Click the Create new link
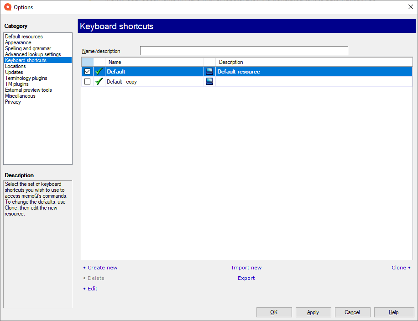Viewport: 418px width, 321px height. [x=102, y=268]
